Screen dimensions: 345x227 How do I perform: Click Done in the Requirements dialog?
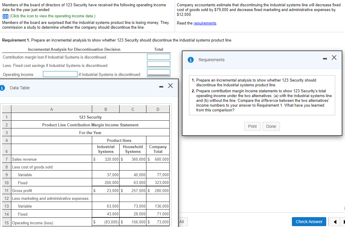click(271, 126)
